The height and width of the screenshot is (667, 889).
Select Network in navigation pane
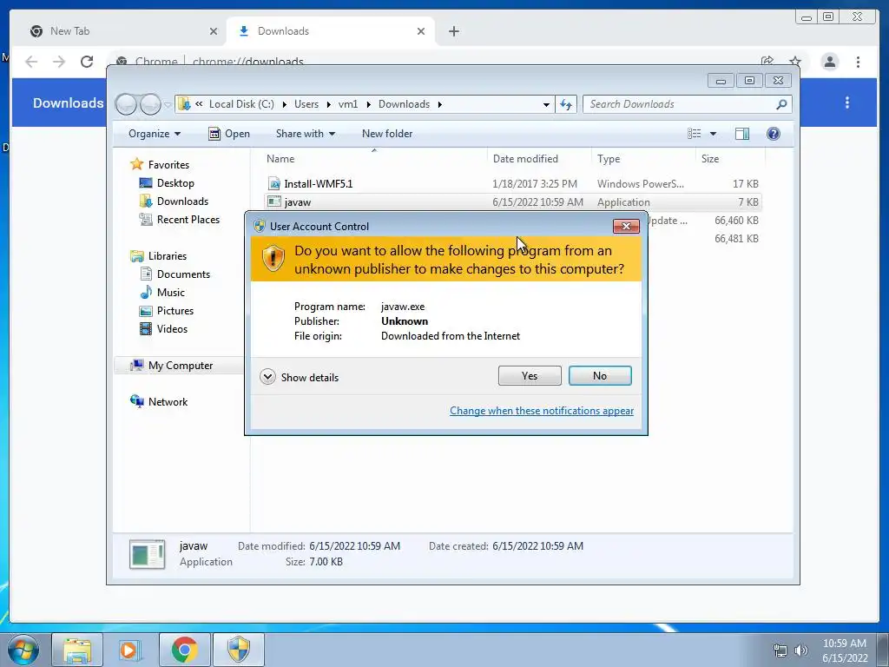coord(168,401)
